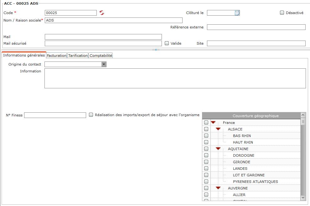Screen dimensions: 310x206
Task: Check the LOT ET GARONNE checkbox
Action: tap(206, 175)
